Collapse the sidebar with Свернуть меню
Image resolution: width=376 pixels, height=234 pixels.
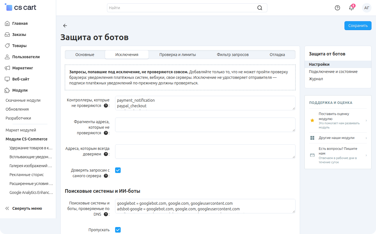(24, 208)
